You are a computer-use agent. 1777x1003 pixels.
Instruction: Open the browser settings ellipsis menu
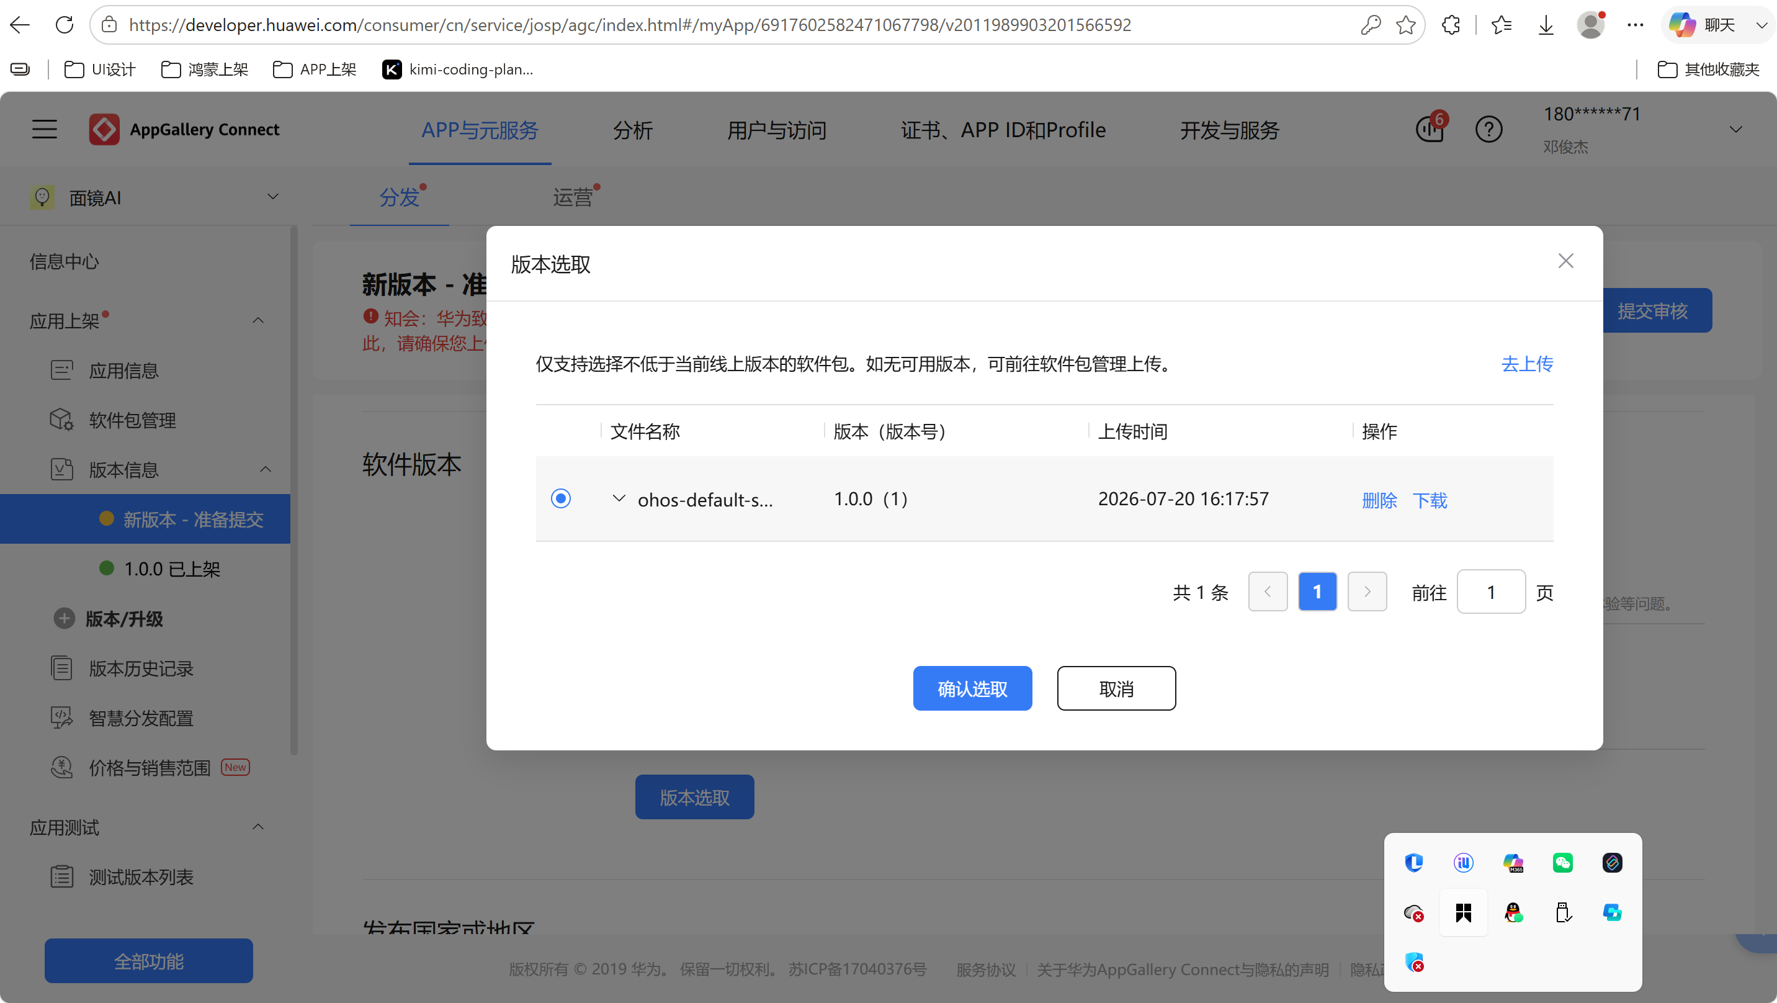pyautogui.click(x=1636, y=25)
